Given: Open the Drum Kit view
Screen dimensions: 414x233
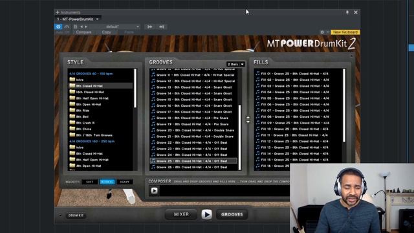Looking at the screenshot, I should tap(76, 216).
